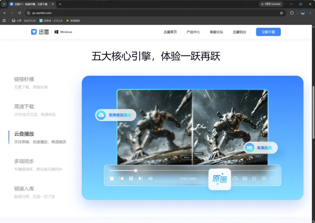
Task: Click the heading 五大核心引擎，体验一跃再跃
Action: point(156,56)
